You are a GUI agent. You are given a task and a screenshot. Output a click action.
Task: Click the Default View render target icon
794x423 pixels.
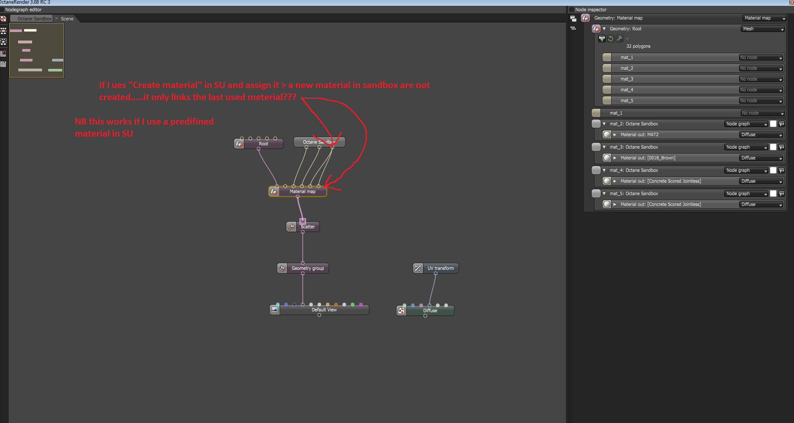click(275, 310)
